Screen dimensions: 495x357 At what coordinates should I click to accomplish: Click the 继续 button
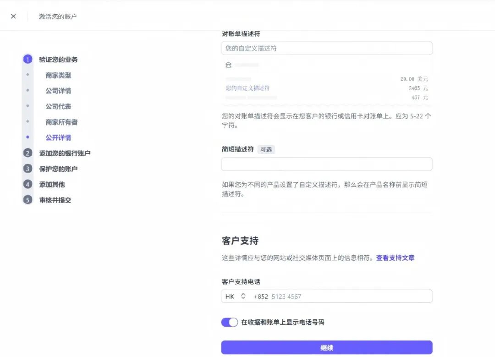[x=326, y=348]
